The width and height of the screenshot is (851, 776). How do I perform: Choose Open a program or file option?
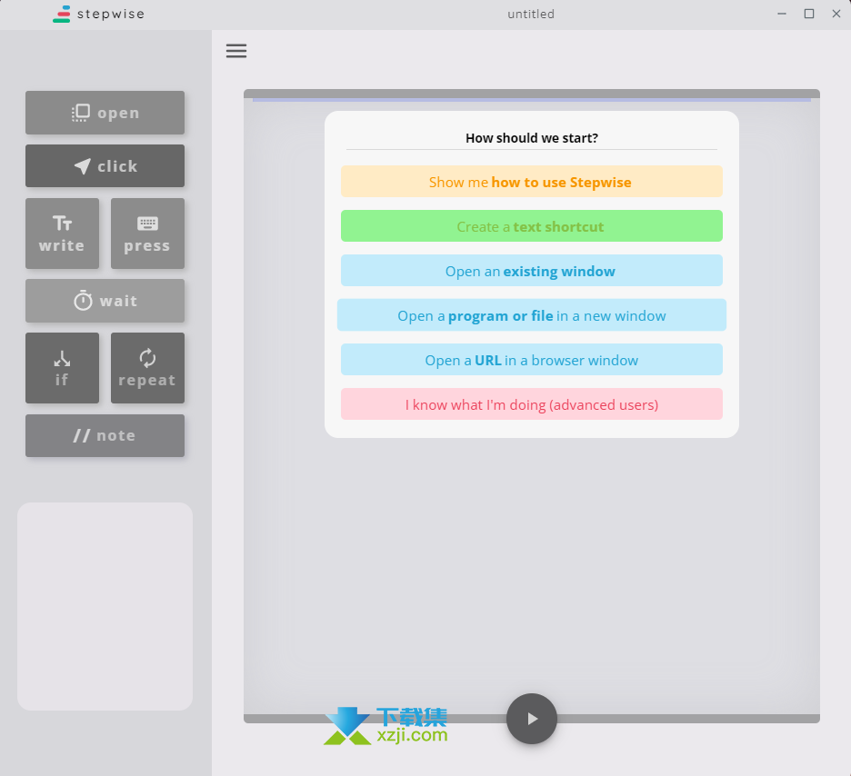click(531, 315)
